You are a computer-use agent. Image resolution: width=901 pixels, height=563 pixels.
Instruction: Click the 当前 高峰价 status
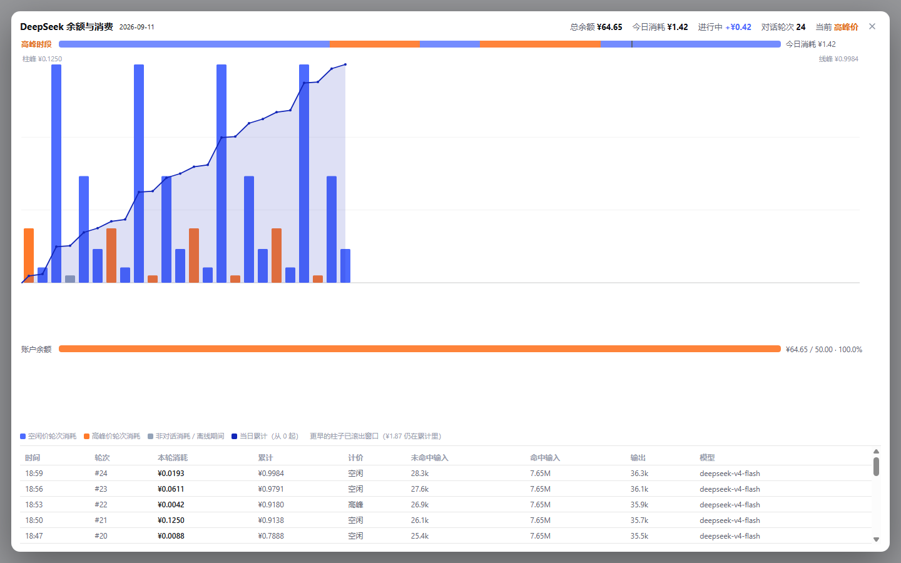(837, 27)
